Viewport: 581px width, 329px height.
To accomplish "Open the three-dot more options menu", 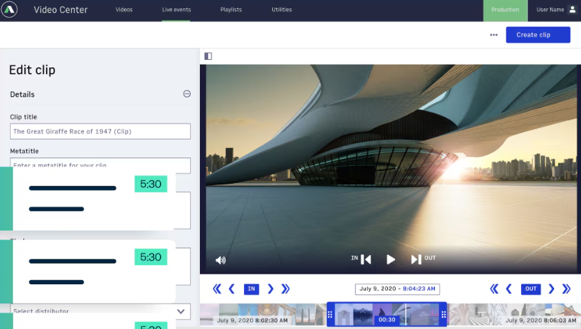I will (x=493, y=35).
